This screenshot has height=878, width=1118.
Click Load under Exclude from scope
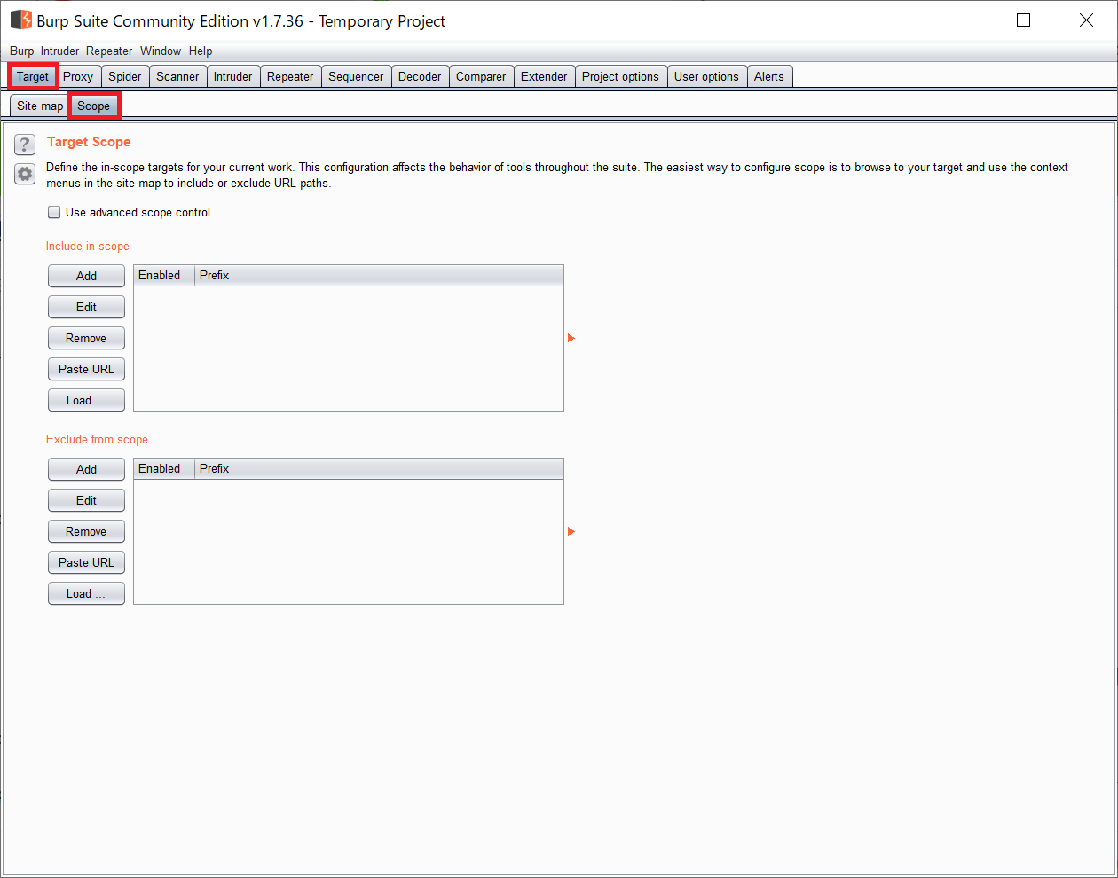(86, 593)
